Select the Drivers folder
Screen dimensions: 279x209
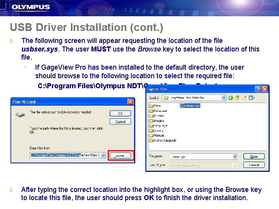click(x=157, y=116)
